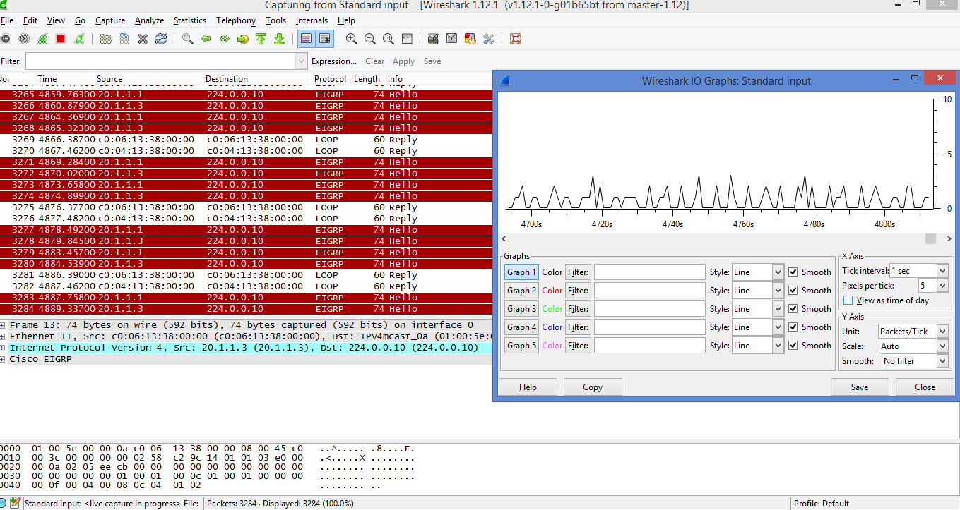Open preferences tools icon

488,39
